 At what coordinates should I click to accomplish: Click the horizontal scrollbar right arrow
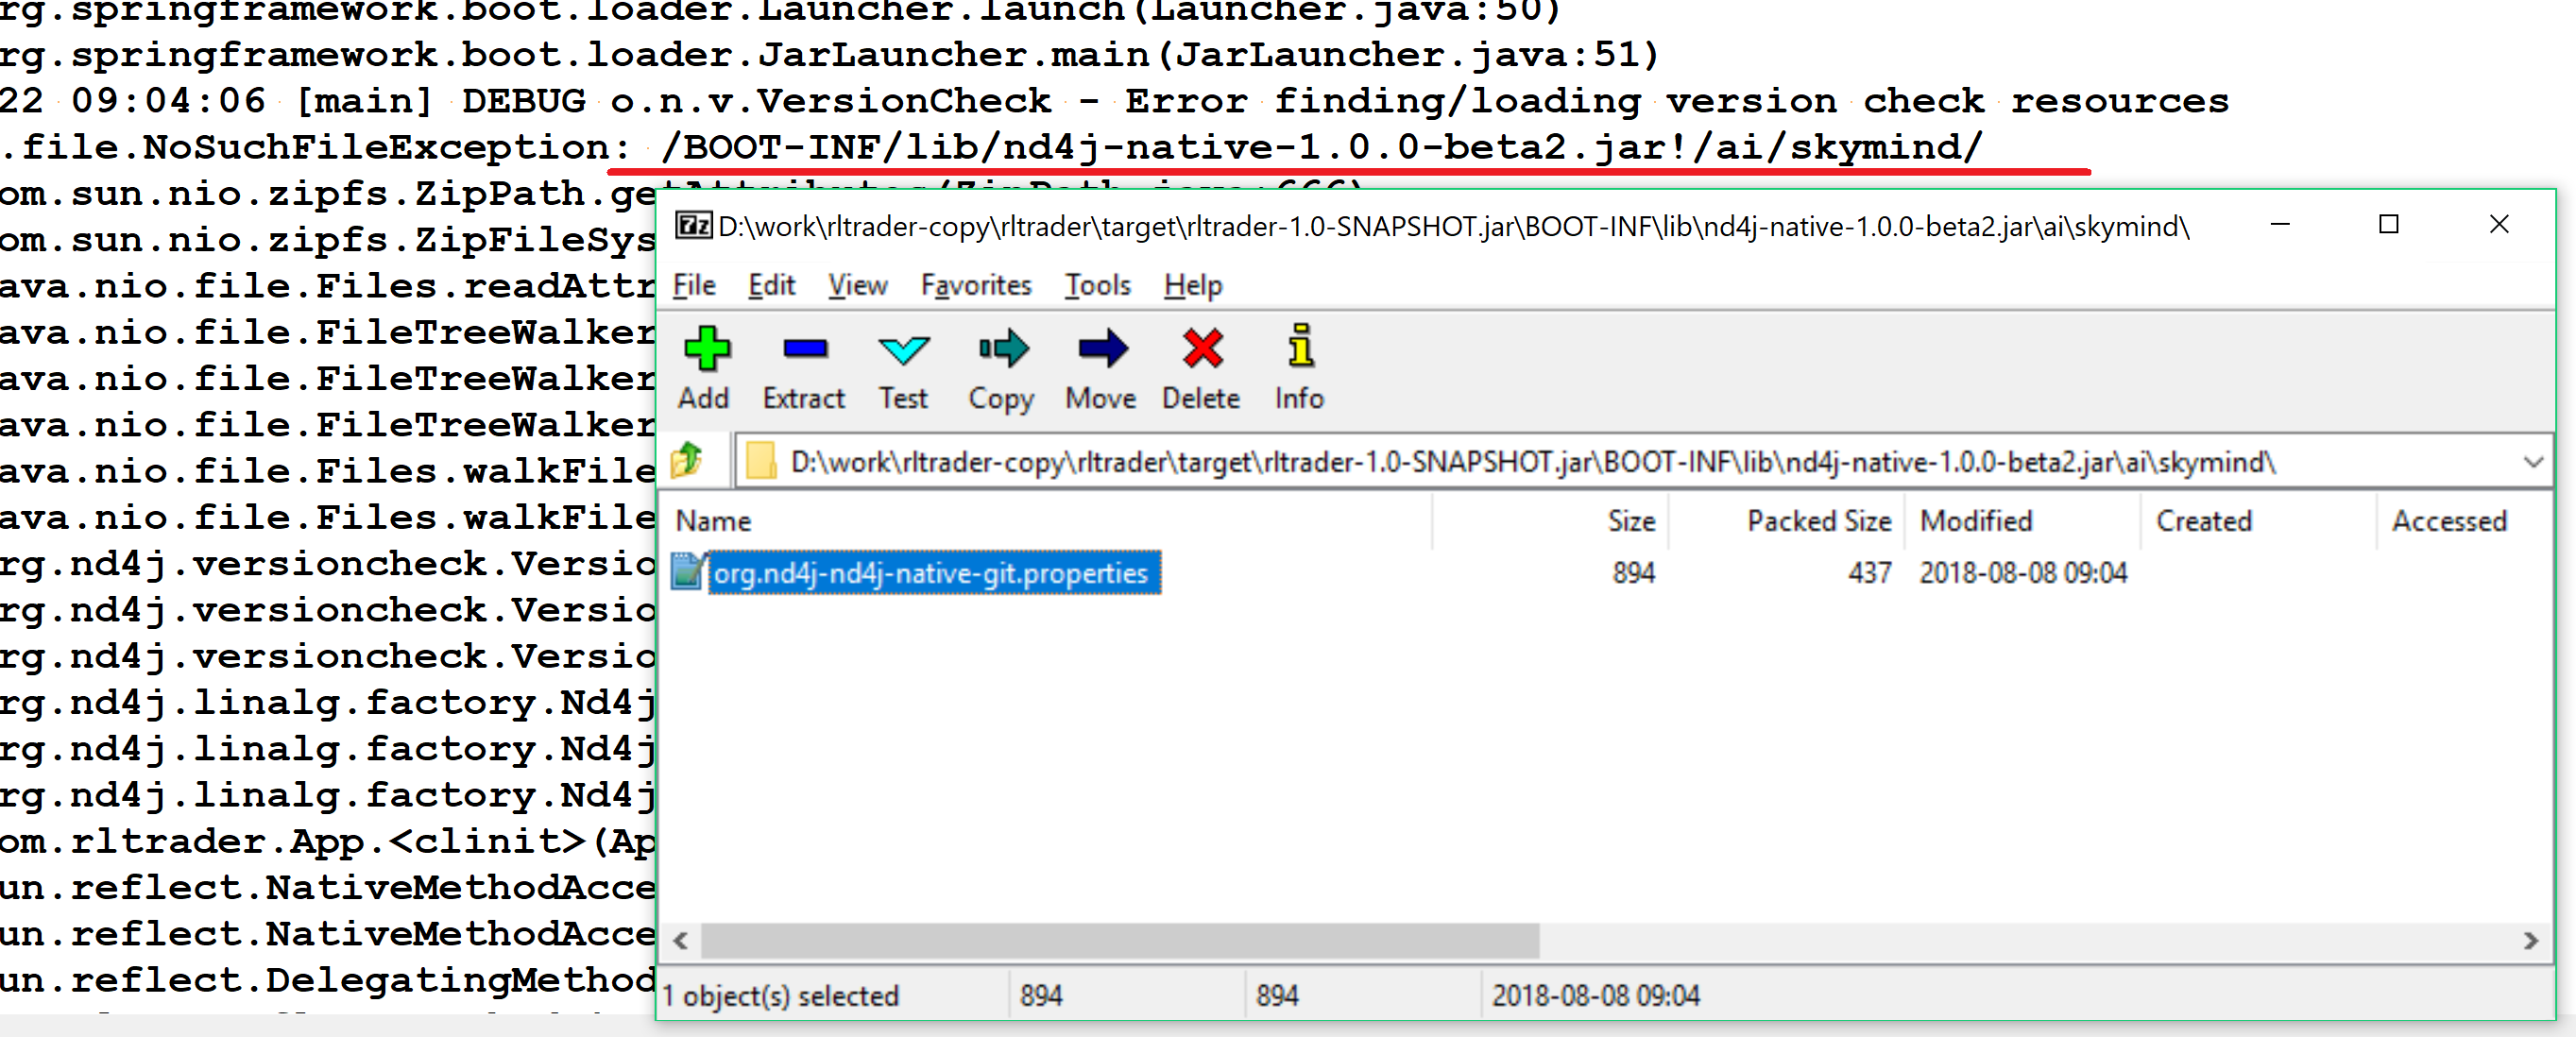pyautogui.click(x=2531, y=941)
